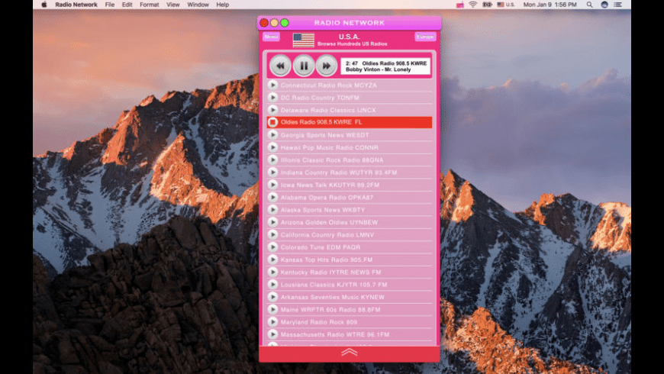Stop Oldies Radio 908.5 KWRE FL playback icon

coord(272,122)
